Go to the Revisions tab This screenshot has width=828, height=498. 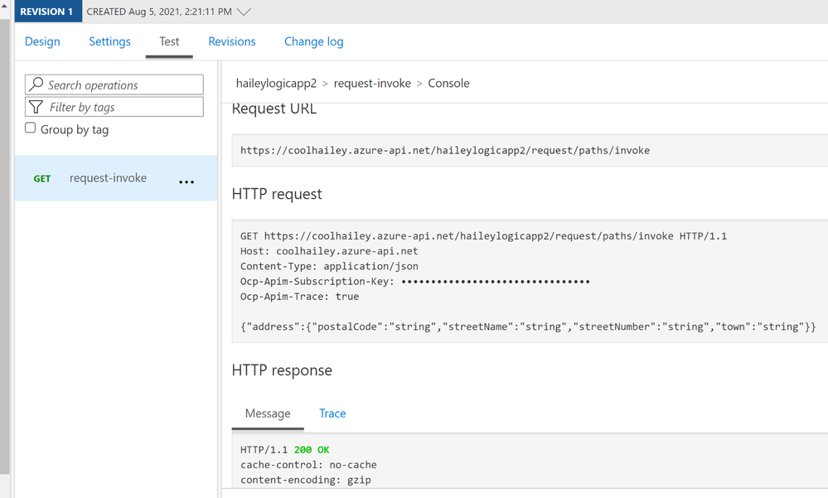(232, 41)
